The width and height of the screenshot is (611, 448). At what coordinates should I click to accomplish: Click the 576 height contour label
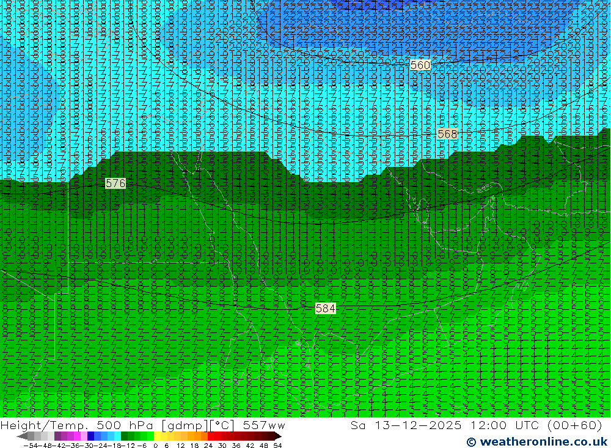coord(115,183)
